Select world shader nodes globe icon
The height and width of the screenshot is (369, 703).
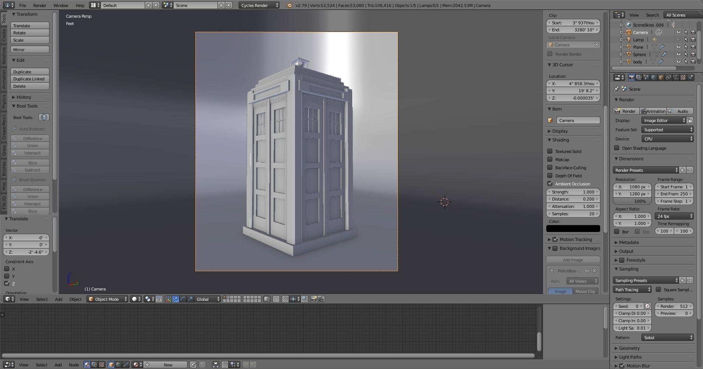[118, 365]
